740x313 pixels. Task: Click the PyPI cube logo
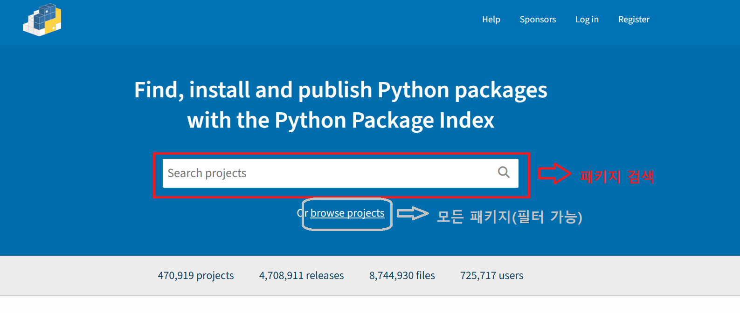(x=42, y=20)
